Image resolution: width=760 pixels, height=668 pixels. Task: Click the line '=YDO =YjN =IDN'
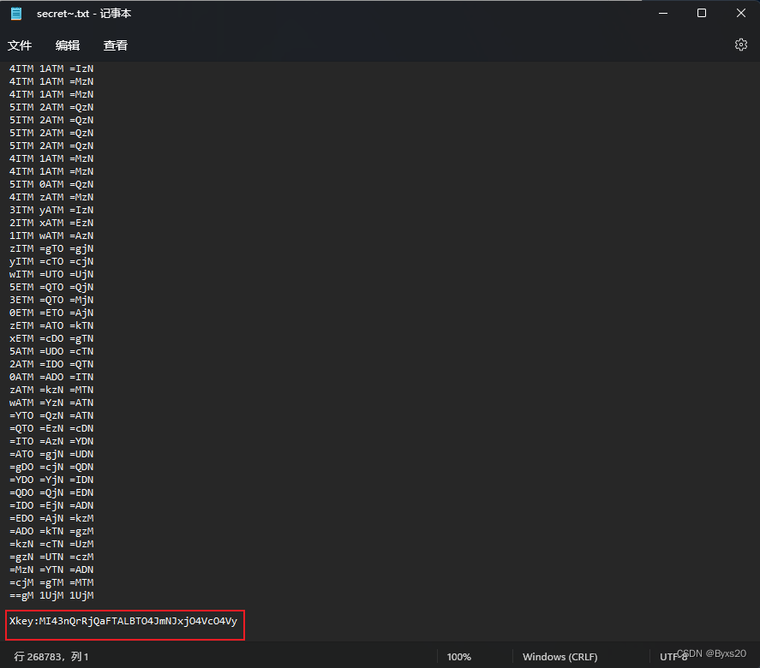(x=51, y=480)
